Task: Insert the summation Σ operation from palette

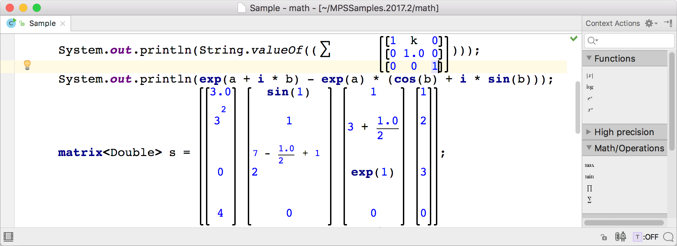Action: click(589, 200)
